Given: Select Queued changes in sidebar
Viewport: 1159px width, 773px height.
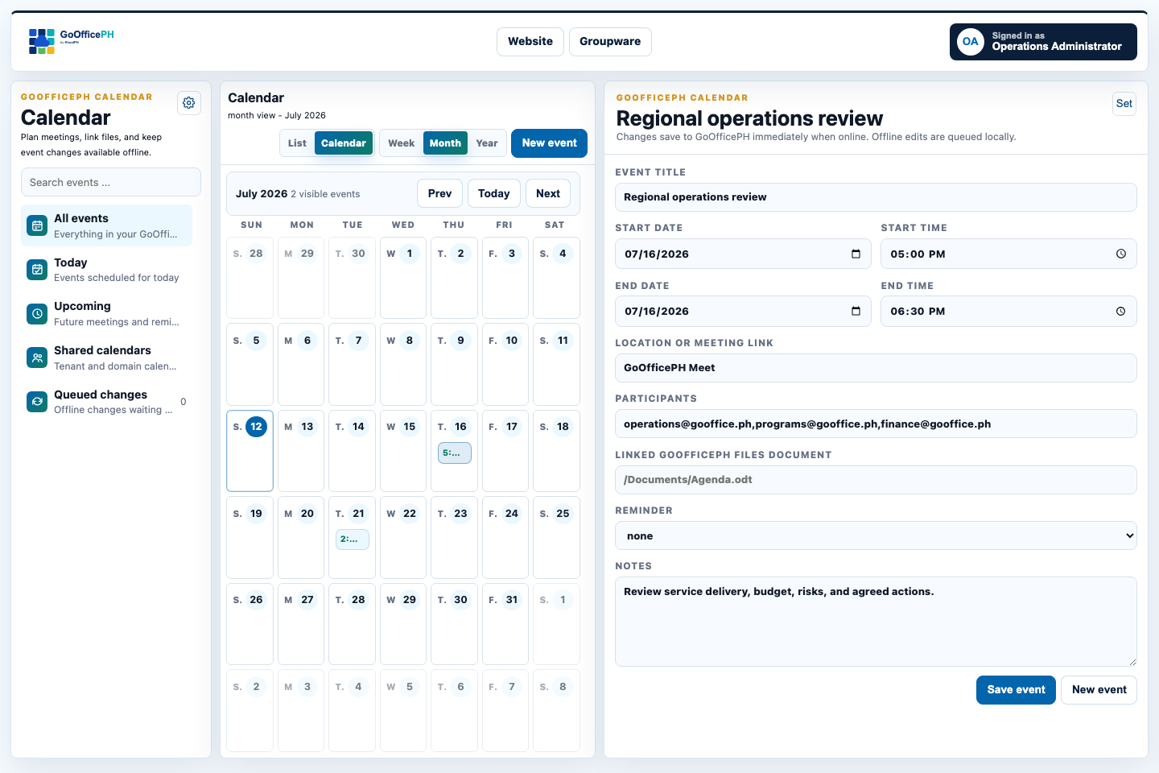Looking at the screenshot, I should [106, 402].
